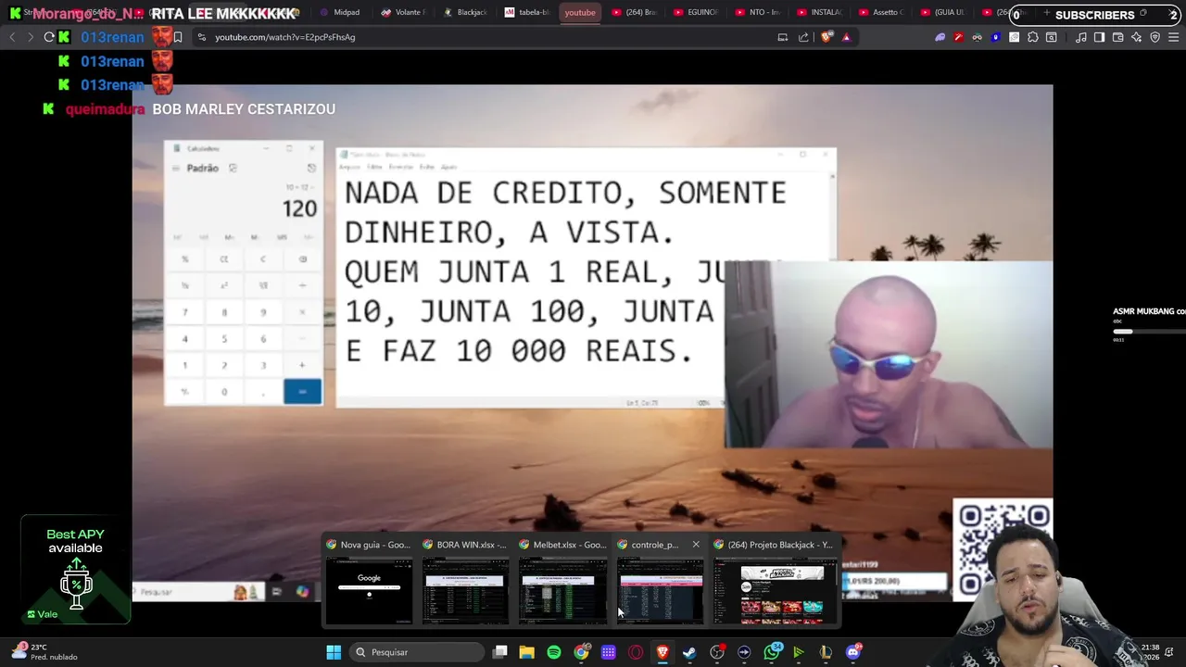Open Discord from the taskbar
This screenshot has height=667, width=1186.
coord(853,652)
